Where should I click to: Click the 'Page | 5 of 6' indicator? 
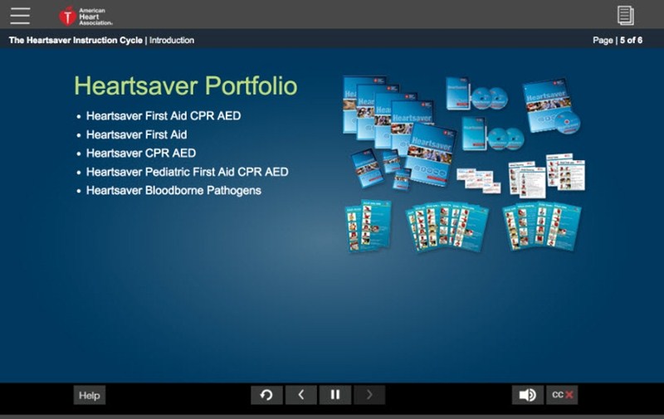(618, 40)
